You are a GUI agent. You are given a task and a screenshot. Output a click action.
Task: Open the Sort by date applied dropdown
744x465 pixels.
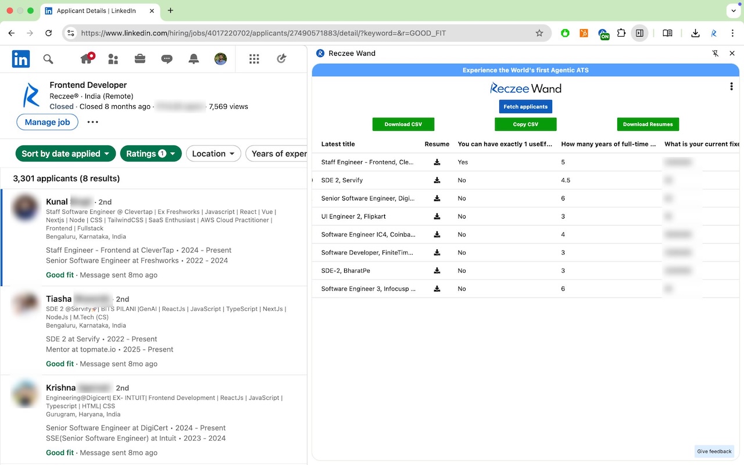(66, 153)
